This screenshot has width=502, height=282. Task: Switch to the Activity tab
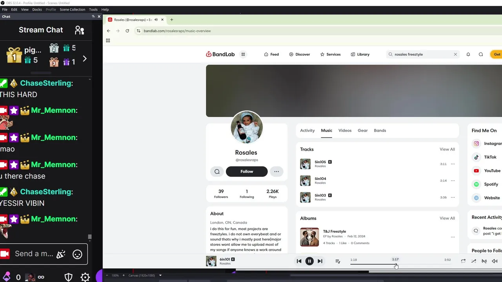click(307, 130)
